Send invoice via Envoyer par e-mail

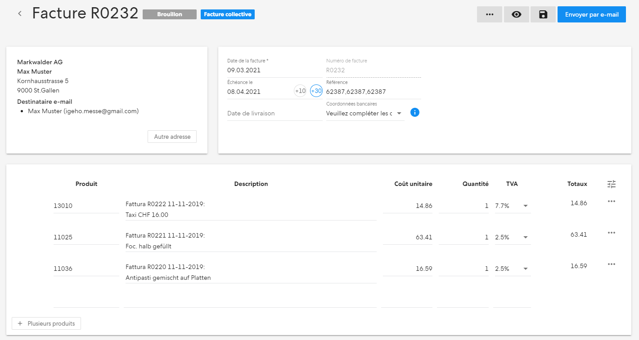[x=592, y=14]
